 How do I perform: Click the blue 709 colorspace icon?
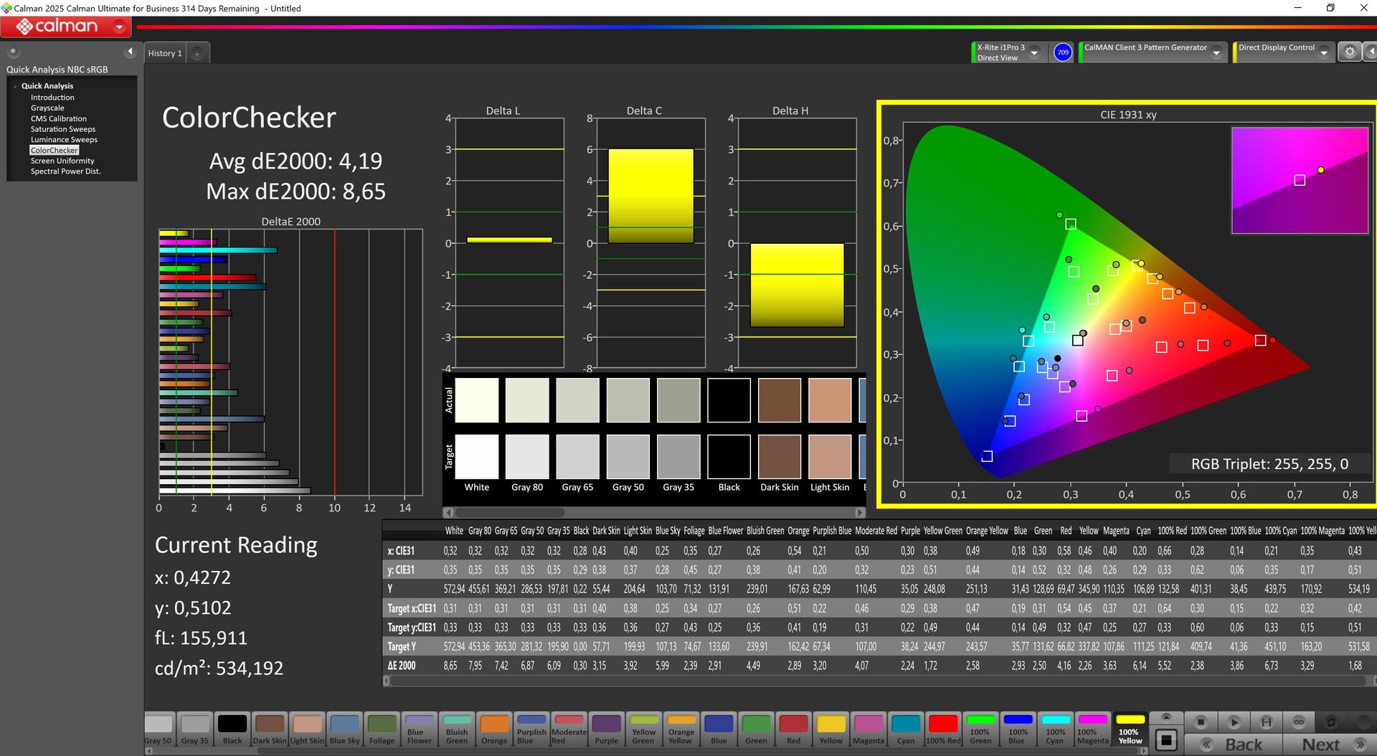click(1062, 52)
